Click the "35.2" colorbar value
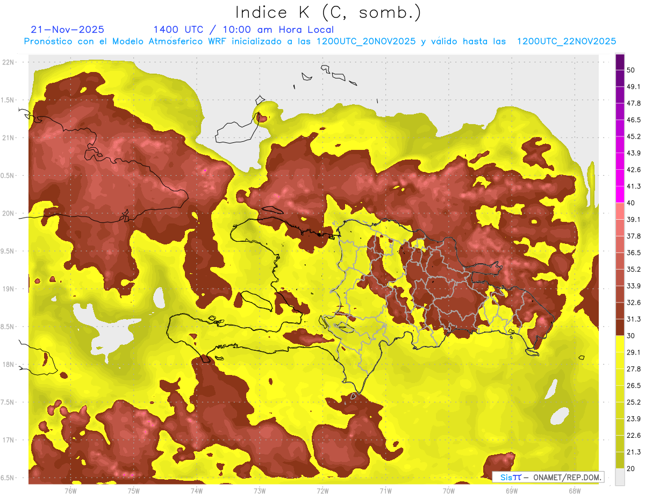 [x=634, y=270]
